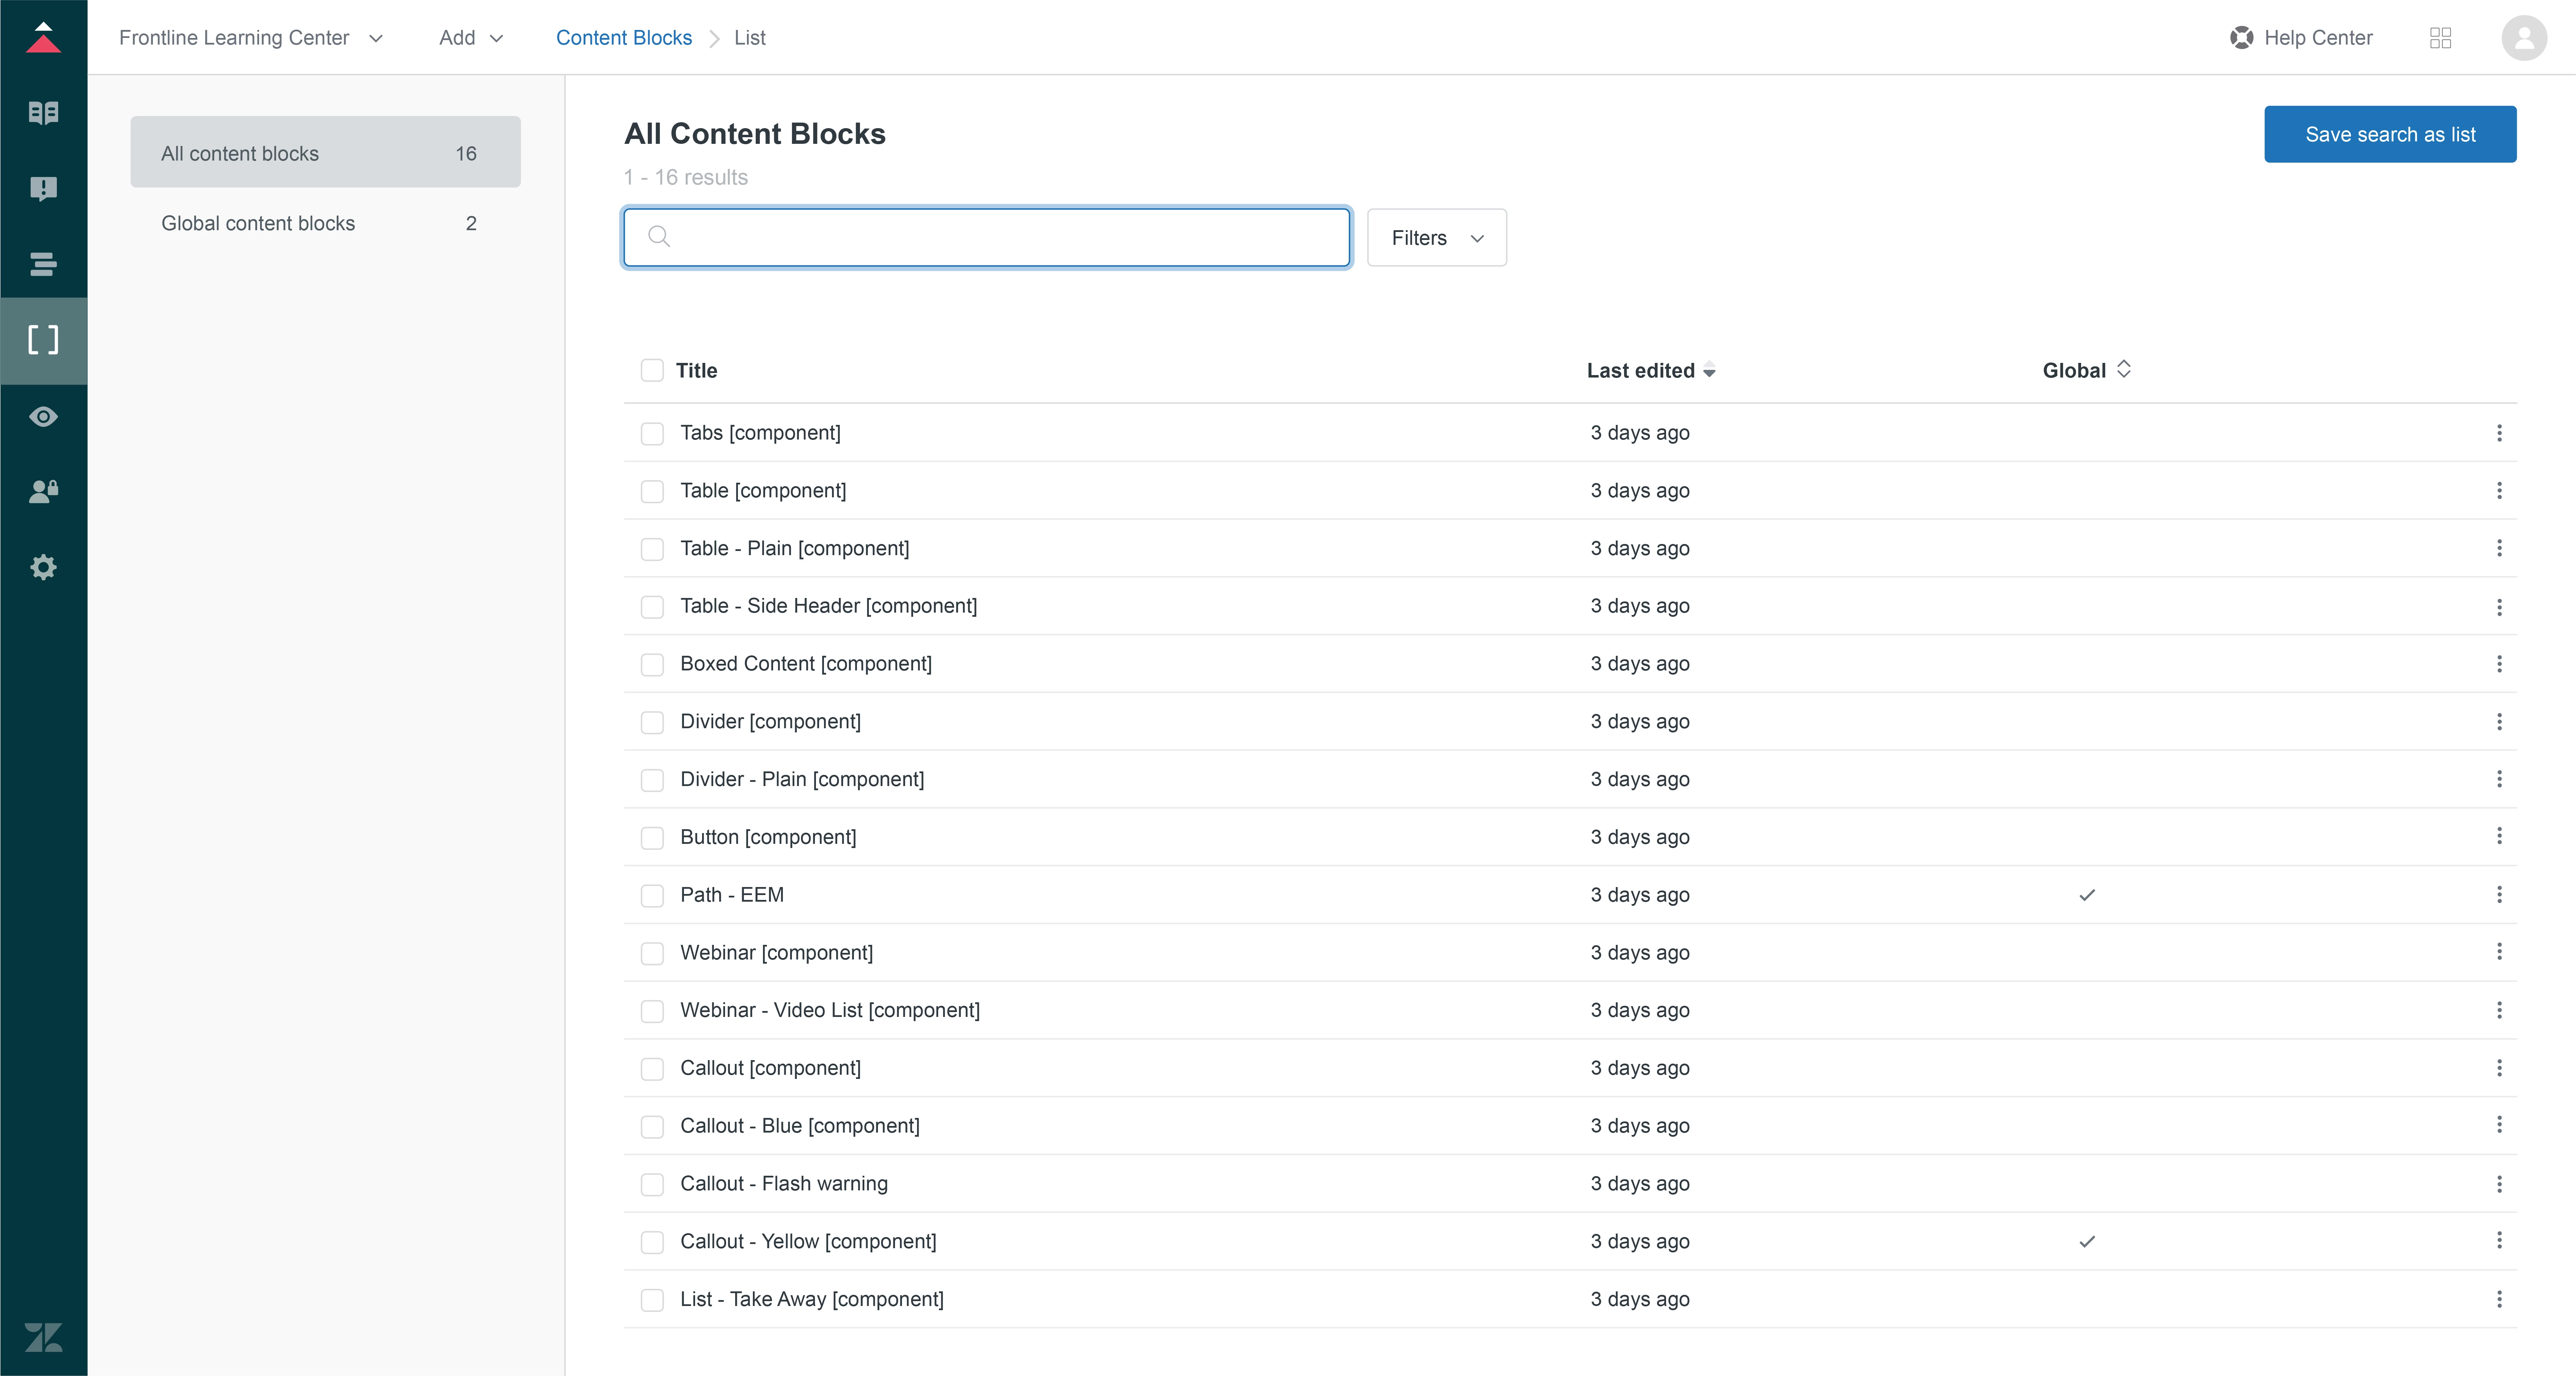Image resolution: width=2576 pixels, height=1376 pixels.
Task: Open community moderation speech bubble icon
Action: point(43,189)
